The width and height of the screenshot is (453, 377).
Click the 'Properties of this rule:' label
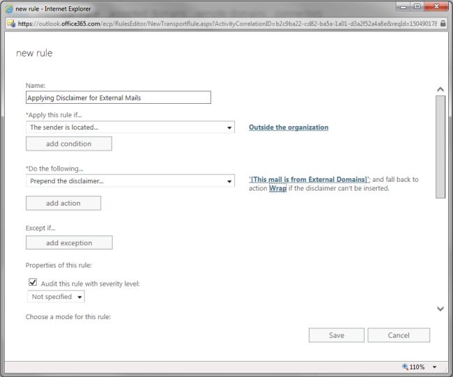pos(59,266)
